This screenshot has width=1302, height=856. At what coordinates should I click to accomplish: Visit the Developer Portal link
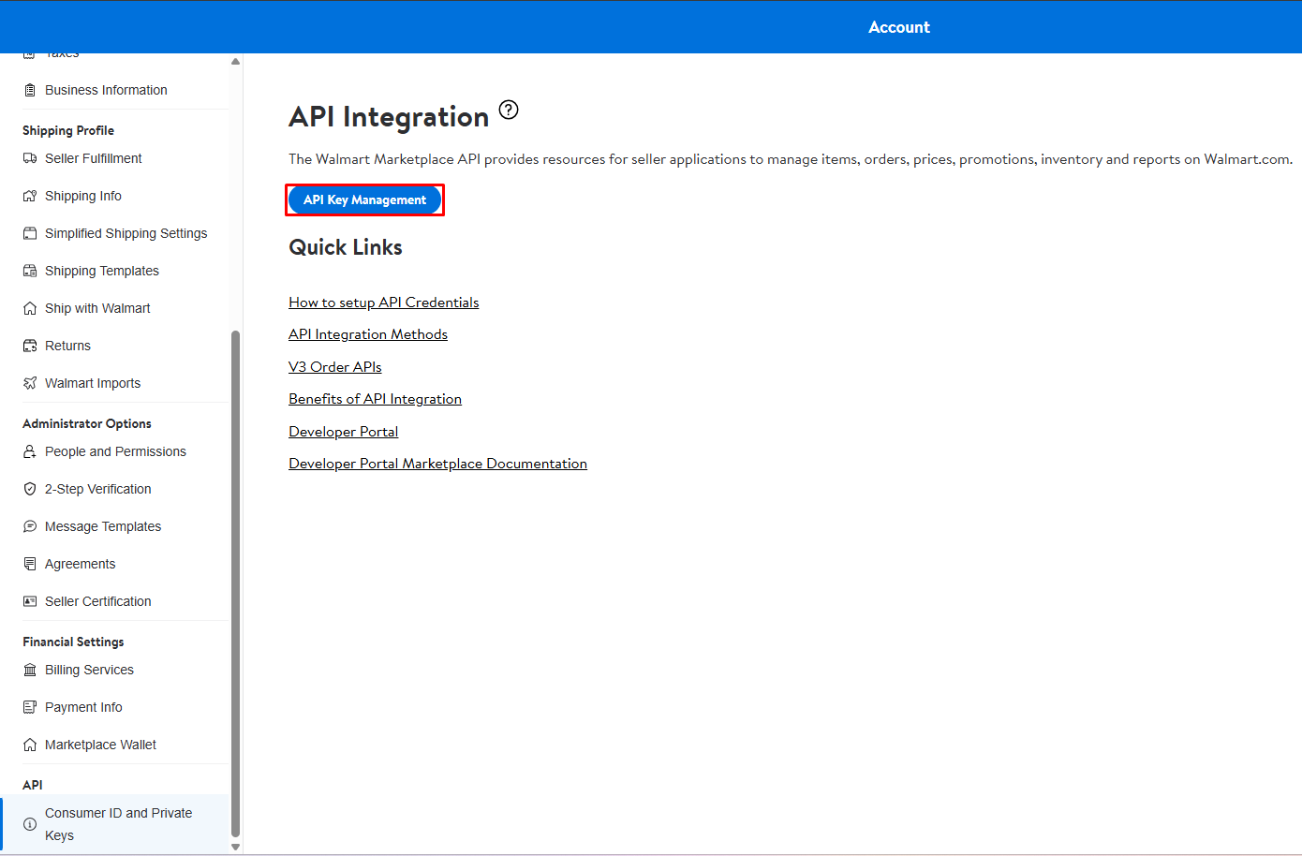(344, 432)
